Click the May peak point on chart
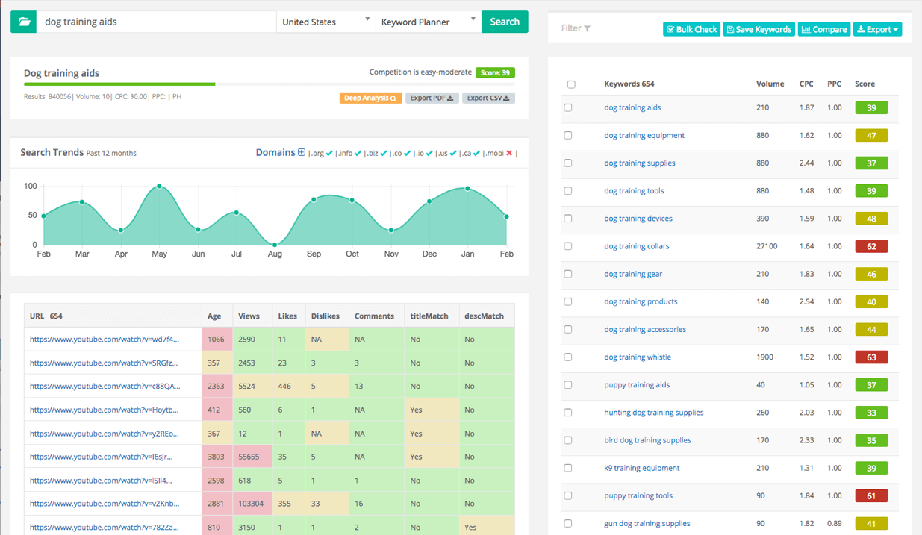 [159, 186]
